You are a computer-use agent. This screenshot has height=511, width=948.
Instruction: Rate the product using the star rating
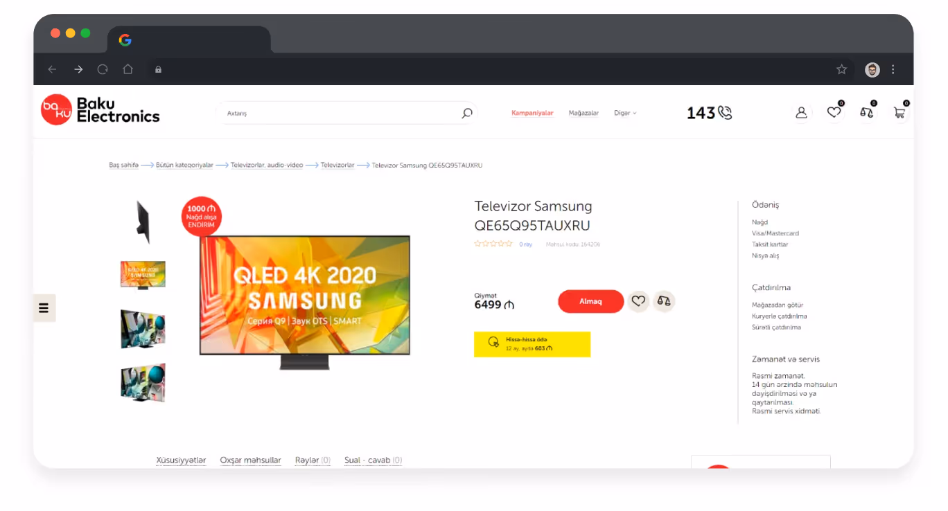[493, 244]
